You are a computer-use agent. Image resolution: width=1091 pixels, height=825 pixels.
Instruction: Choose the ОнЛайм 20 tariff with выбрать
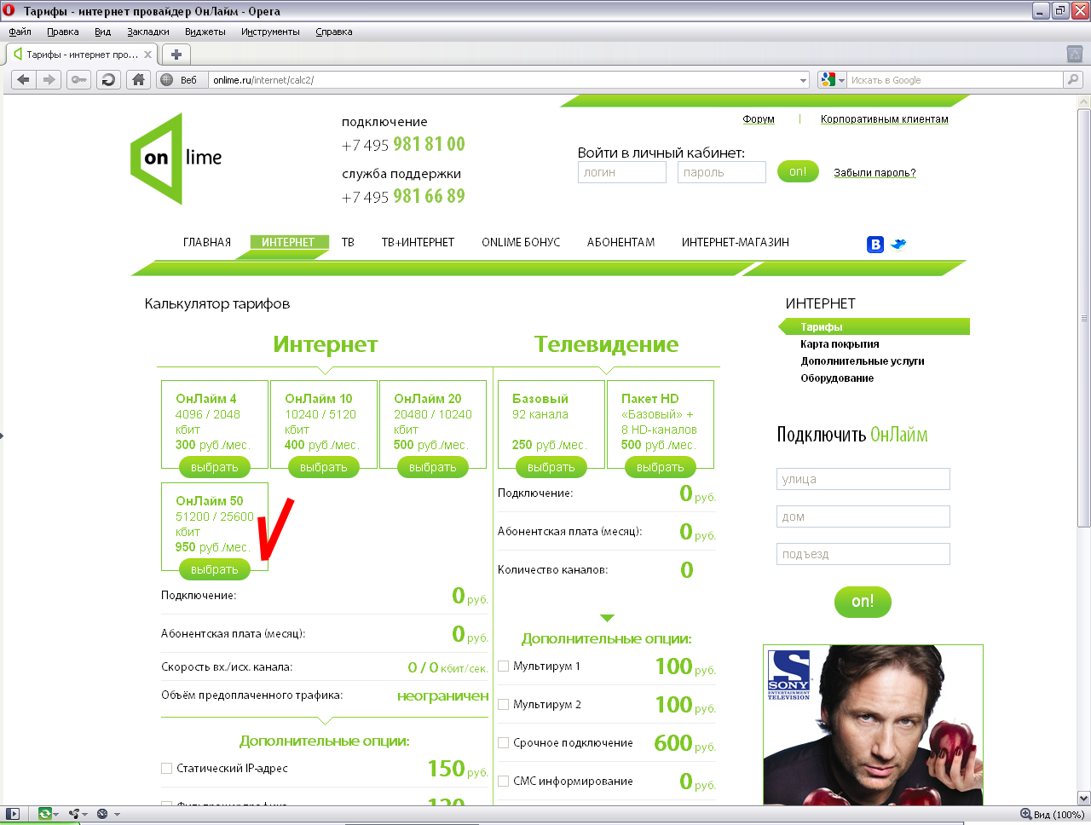click(433, 468)
